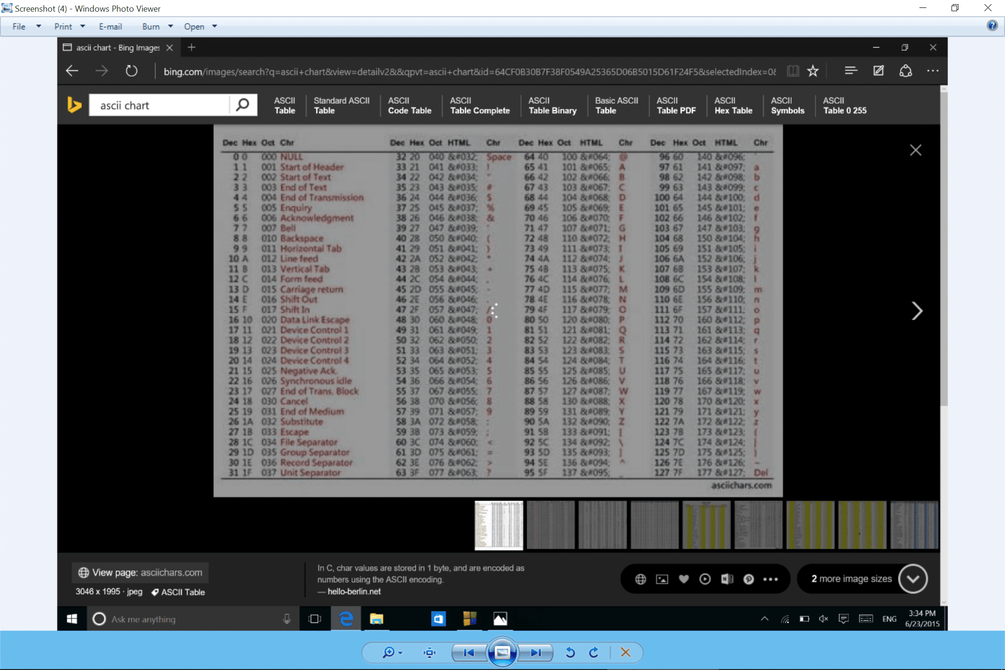Click the muted volume tray icon
1005x670 pixels.
pyautogui.click(x=824, y=619)
